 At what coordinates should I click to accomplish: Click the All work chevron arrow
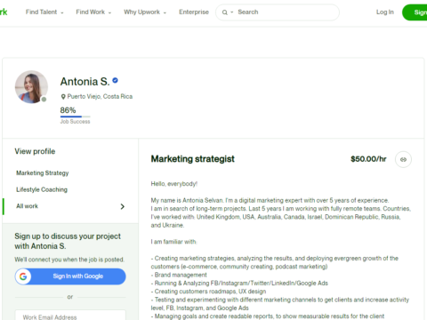tap(123, 206)
